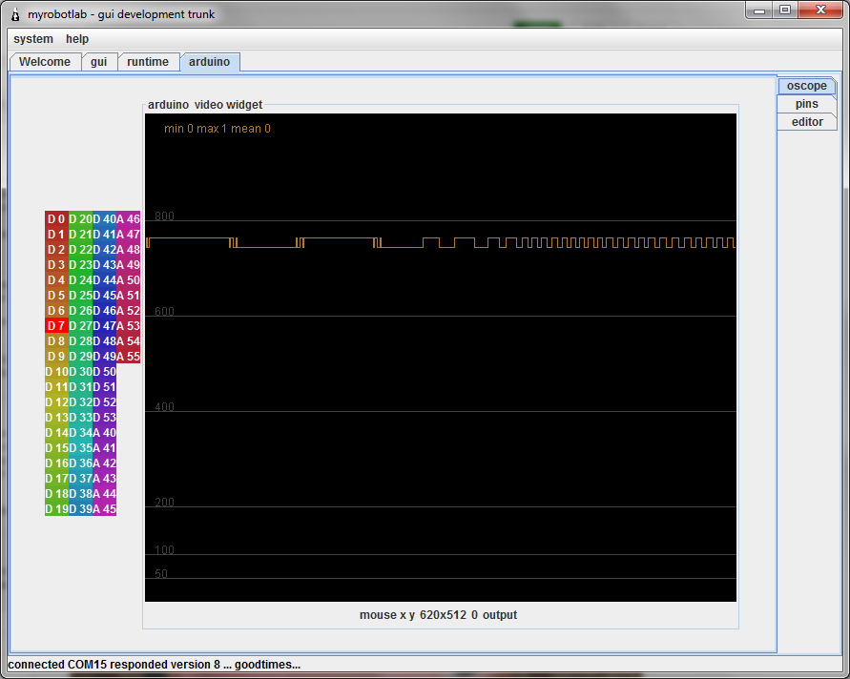Enable pin D 18 trace
The width and height of the screenshot is (850, 679).
pos(56,493)
